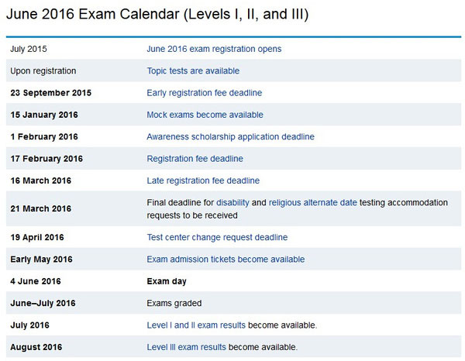Click the Early May 2016 date cell
Image resolution: width=465 pixels, height=361 pixels.
[43, 259]
